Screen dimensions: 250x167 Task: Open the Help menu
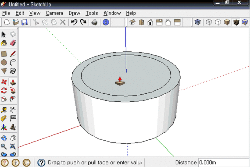pyautogui.click(x=131, y=13)
